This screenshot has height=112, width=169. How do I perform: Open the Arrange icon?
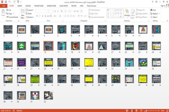[127, 11]
